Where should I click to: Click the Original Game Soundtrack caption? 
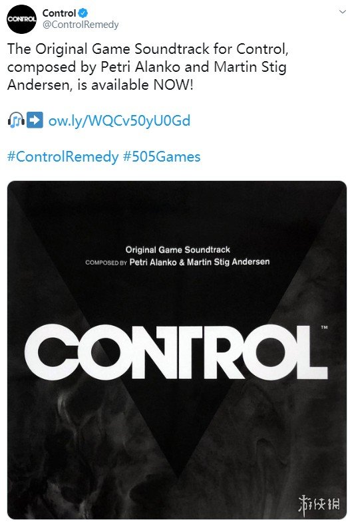(x=178, y=249)
